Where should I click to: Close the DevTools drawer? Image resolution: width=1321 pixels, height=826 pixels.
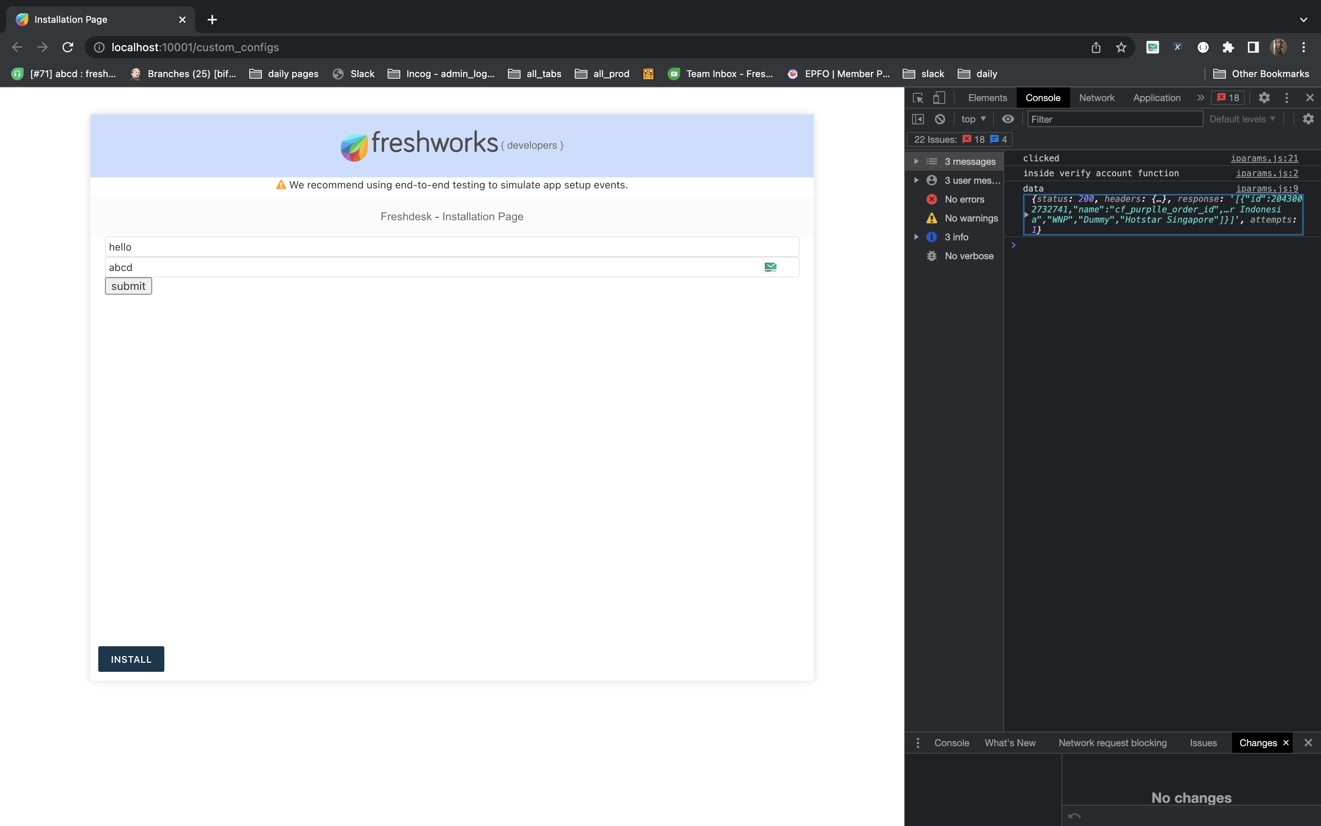(x=1308, y=743)
